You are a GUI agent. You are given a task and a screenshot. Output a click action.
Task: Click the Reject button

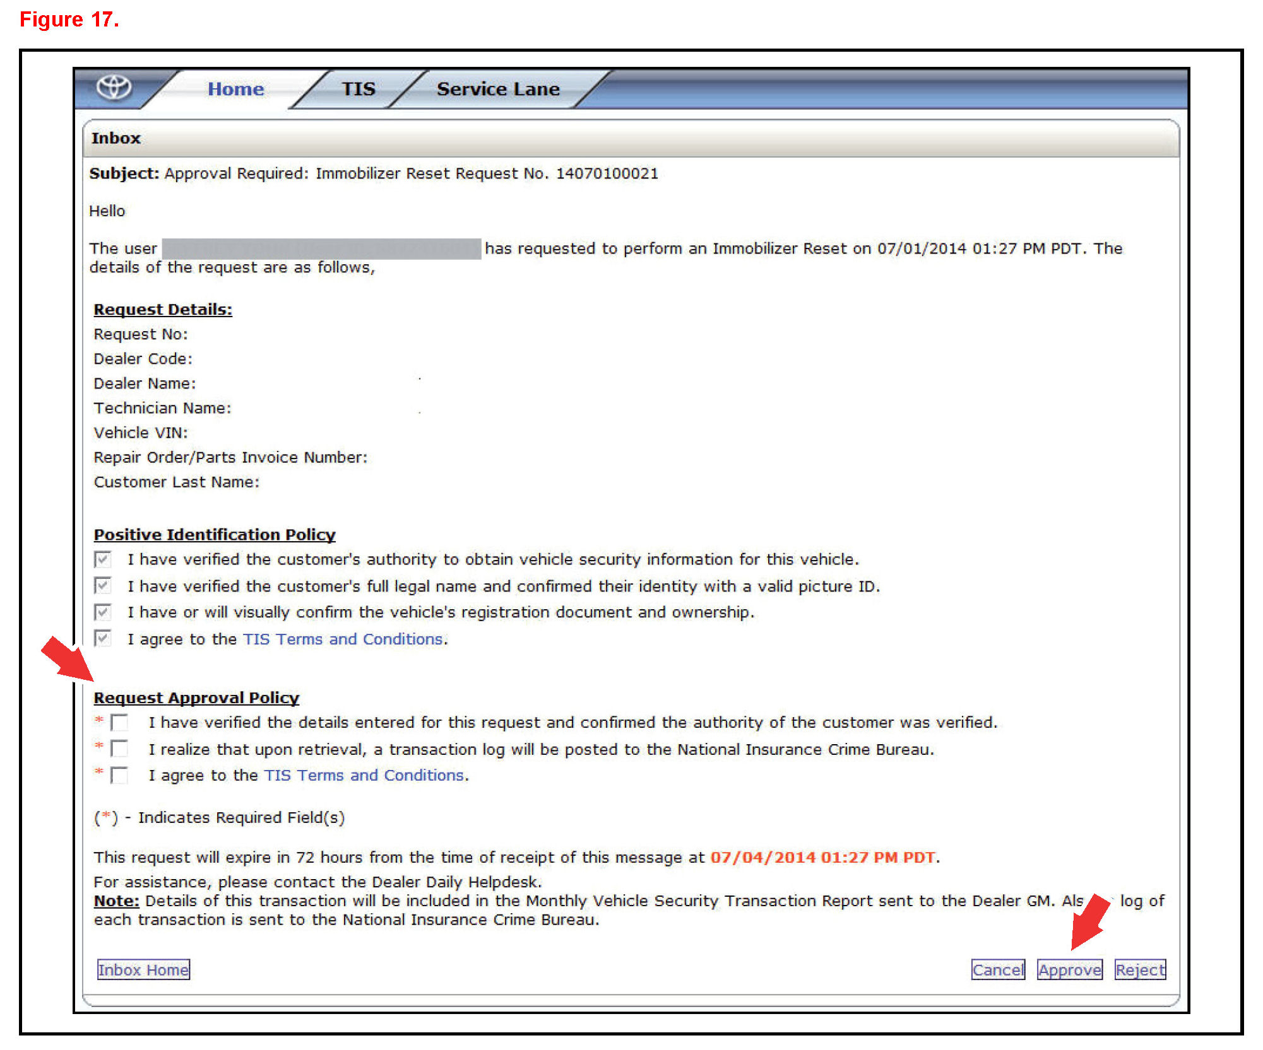tap(1139, 970)
